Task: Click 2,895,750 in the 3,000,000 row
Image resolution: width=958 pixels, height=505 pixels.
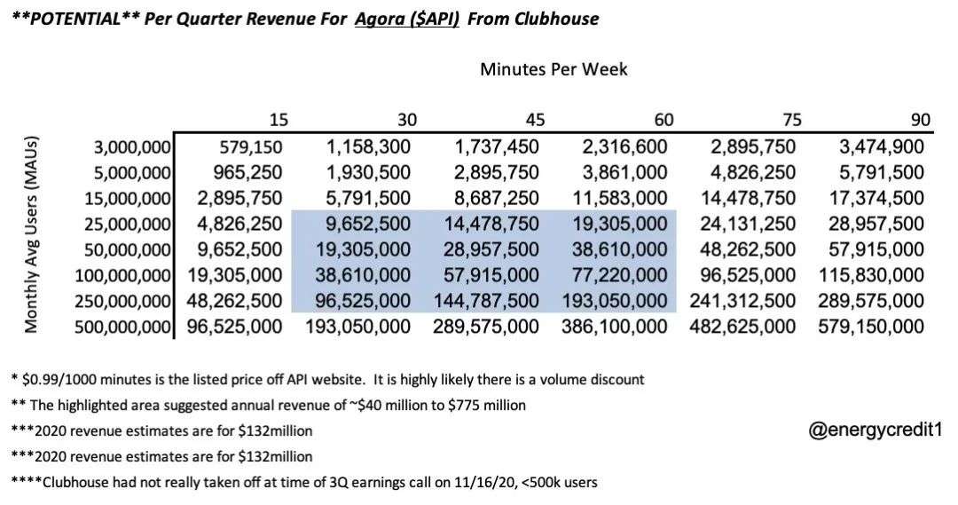Action: click(753, 147)
